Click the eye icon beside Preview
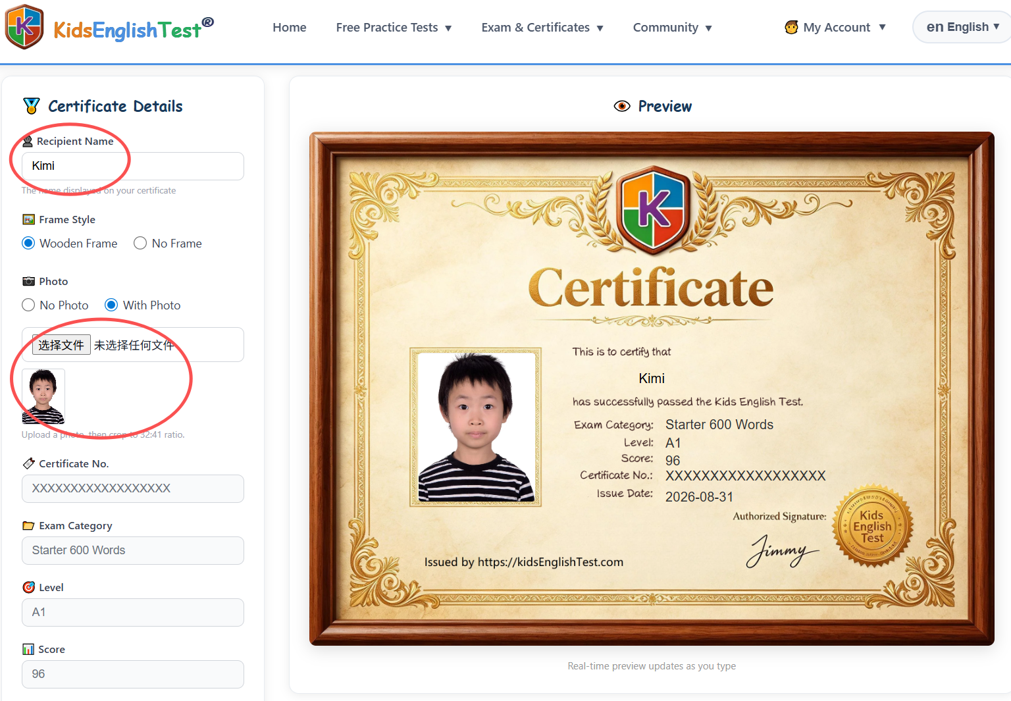1011x701 pixels. click(x=622, y=106)
